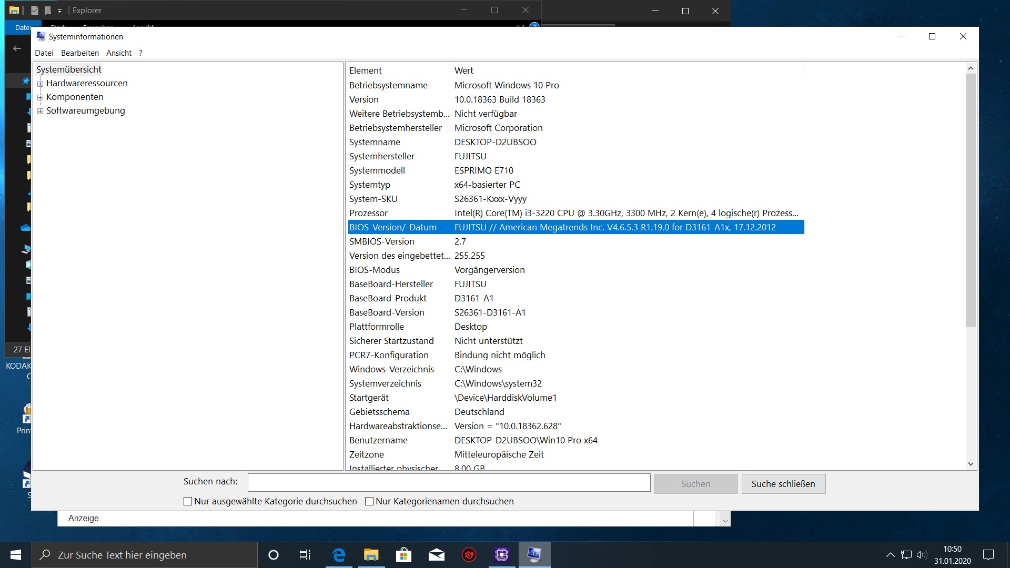
Task: Click the Suche schließen button
Action: tap(783, 484)
